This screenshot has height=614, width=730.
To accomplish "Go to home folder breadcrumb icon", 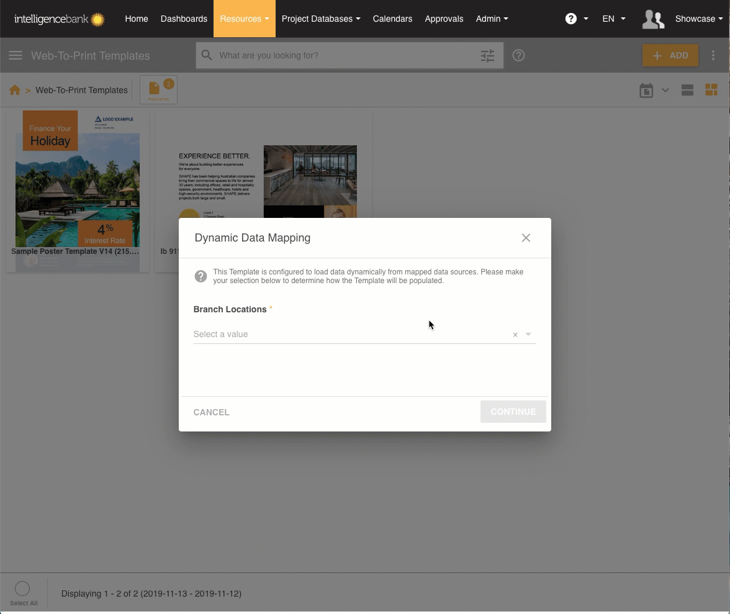I will [x=15, y=90].
